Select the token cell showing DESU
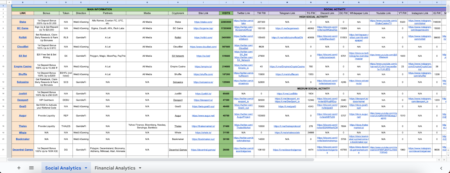The image size is (450, 173). [66, 100]
